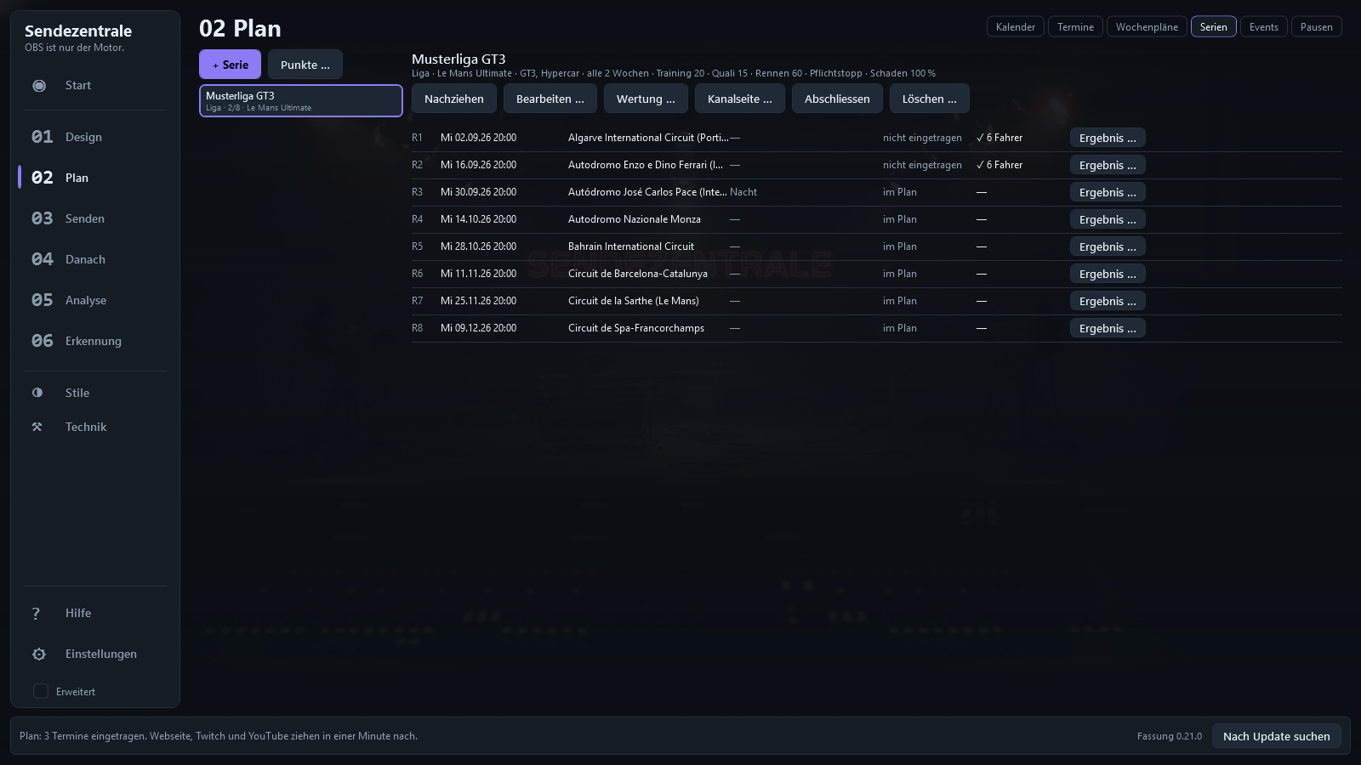Click the Nachziehen button

454,99
